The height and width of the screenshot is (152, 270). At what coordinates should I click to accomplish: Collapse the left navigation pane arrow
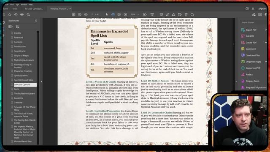pos(41,81)
